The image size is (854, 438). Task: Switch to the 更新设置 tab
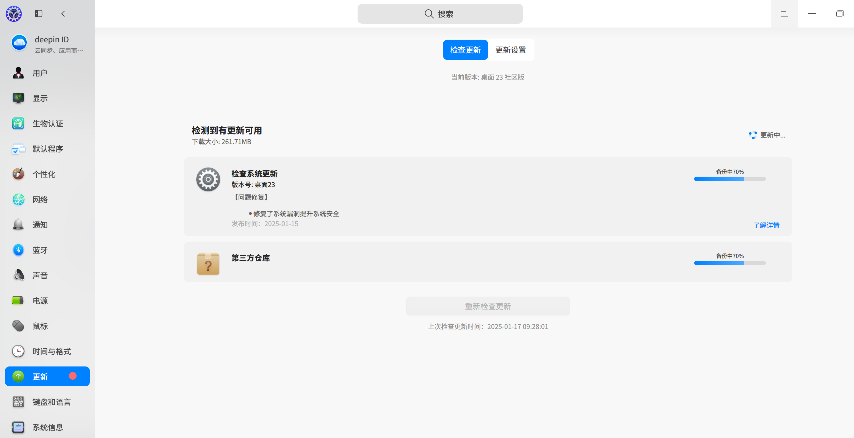pos(510,50)
